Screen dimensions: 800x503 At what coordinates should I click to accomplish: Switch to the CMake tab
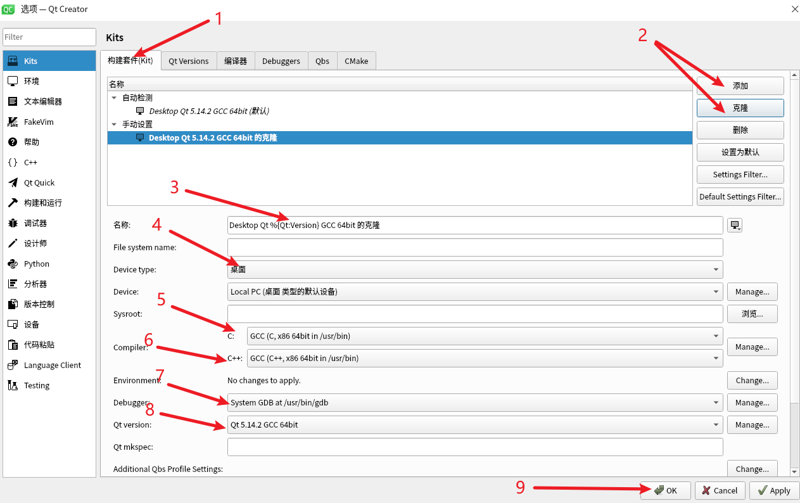357,61
